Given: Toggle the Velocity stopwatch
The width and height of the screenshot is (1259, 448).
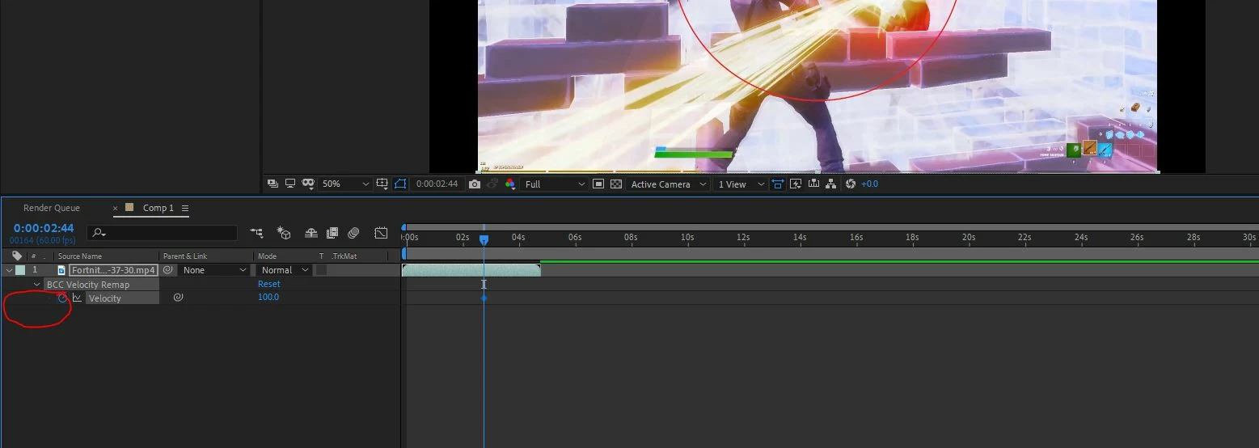Looking at the screenshot, I should [x=62, y=298].
